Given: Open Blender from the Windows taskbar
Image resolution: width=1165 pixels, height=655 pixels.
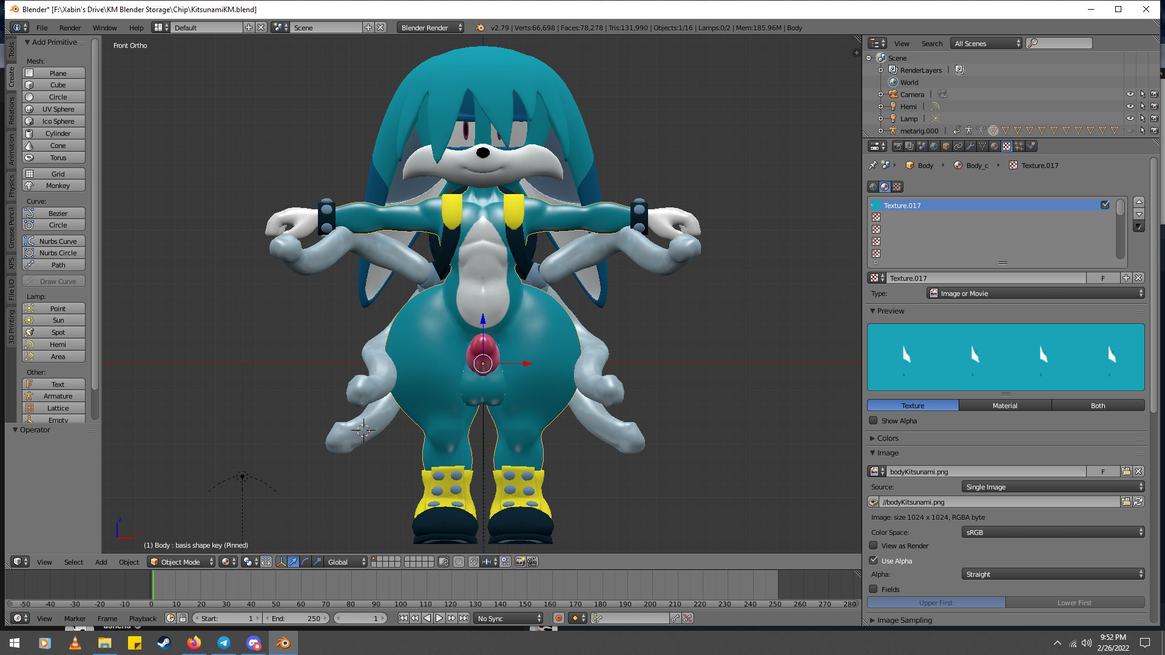Looking at the screenshot, I should tap(283, 643).
